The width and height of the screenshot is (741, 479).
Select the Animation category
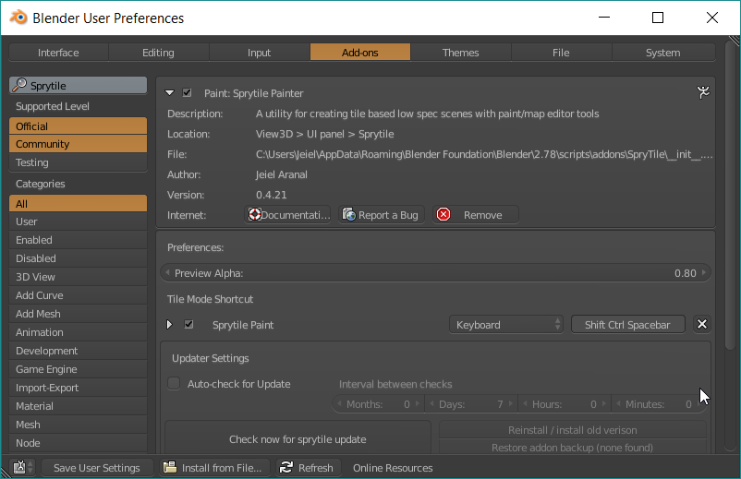78,331
